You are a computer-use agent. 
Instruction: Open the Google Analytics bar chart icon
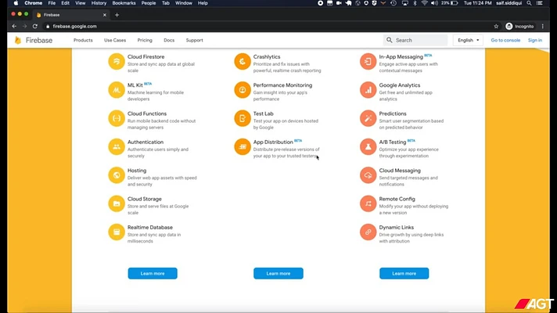368,90
